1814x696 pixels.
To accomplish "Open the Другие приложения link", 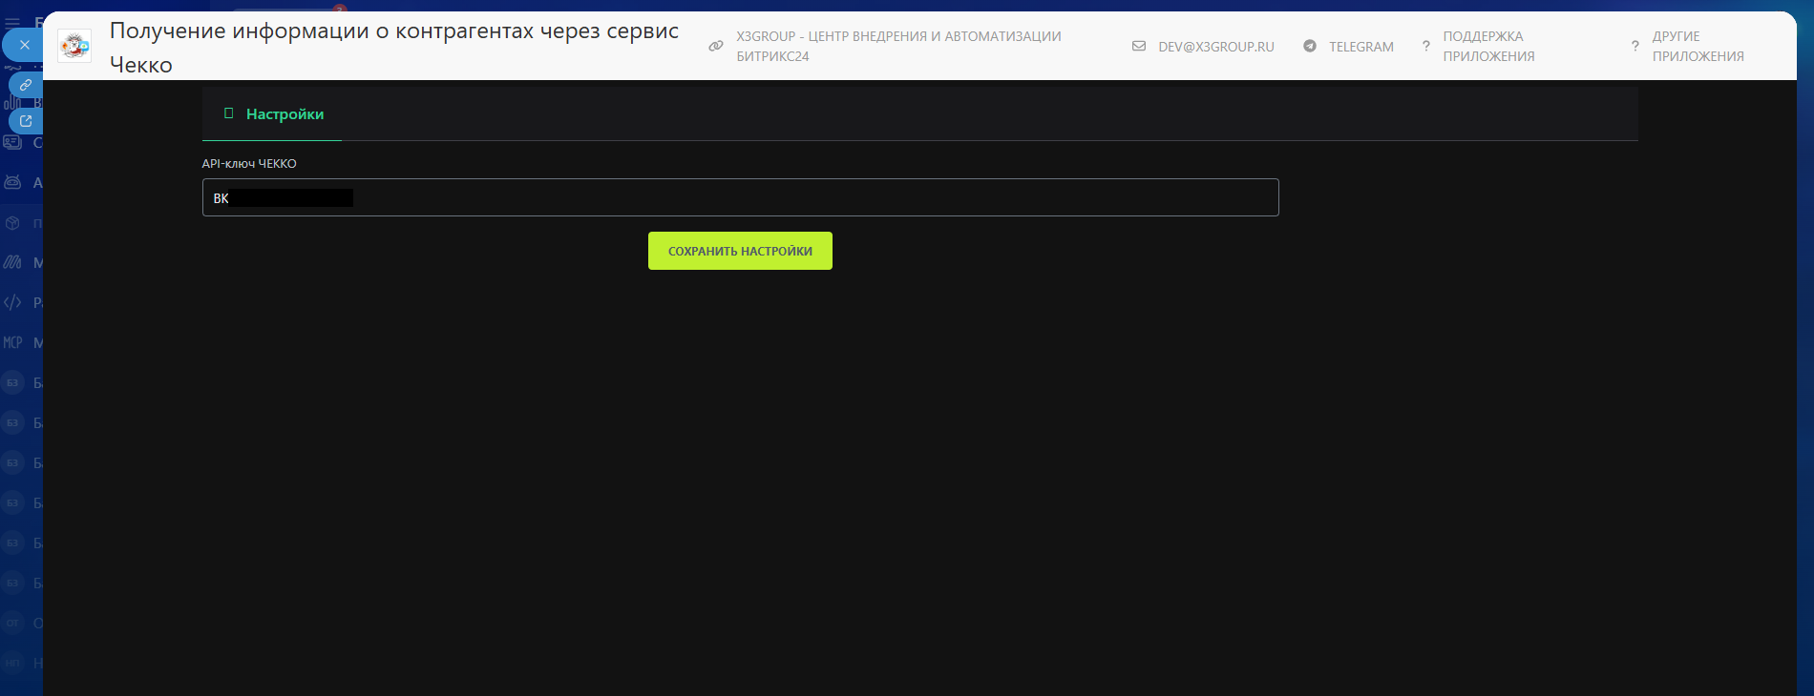I will click(1698, 46).
